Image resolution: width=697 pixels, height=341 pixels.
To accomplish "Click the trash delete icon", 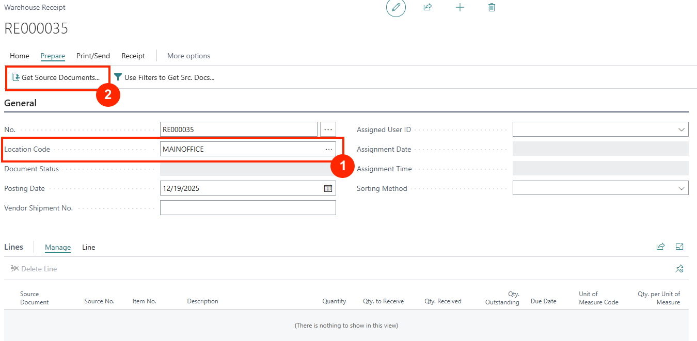I will (492, 7).
